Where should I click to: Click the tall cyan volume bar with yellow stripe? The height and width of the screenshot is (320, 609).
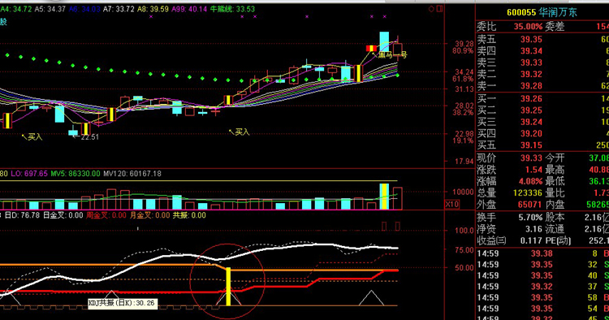[384, 197]
